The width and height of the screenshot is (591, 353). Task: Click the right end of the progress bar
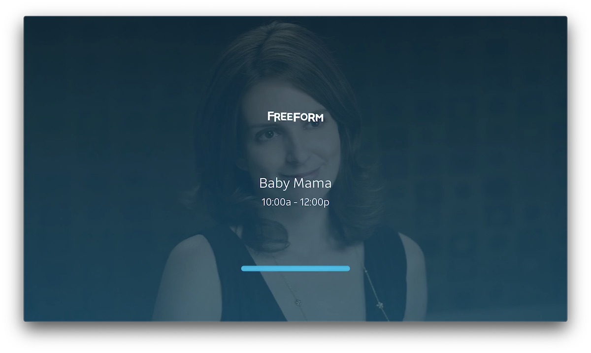pyautogui.click(x=348, y=268)
